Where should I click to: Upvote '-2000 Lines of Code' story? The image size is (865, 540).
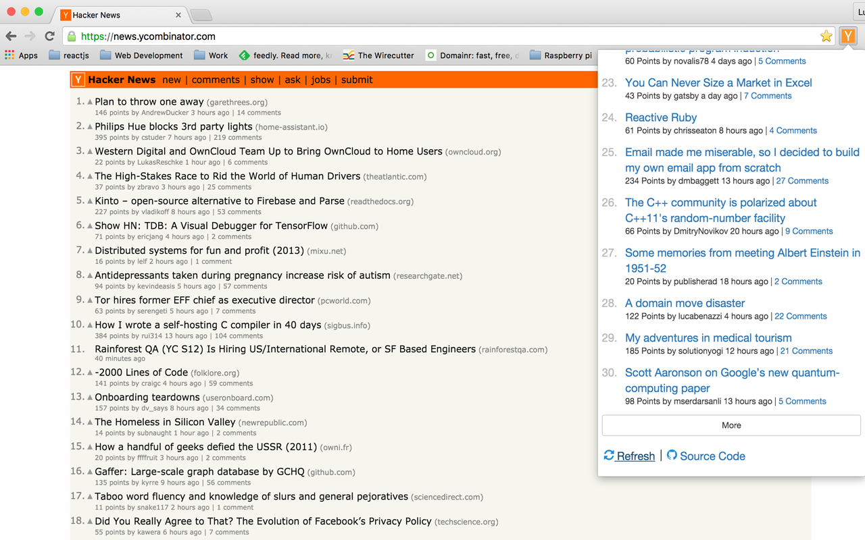[x=90, y=373]
